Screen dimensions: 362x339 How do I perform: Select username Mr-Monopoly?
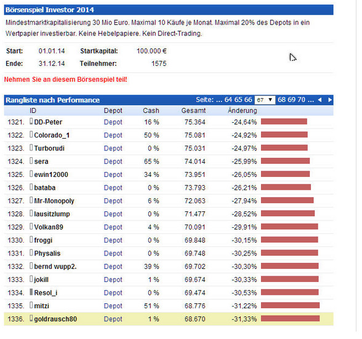[54, 201]
